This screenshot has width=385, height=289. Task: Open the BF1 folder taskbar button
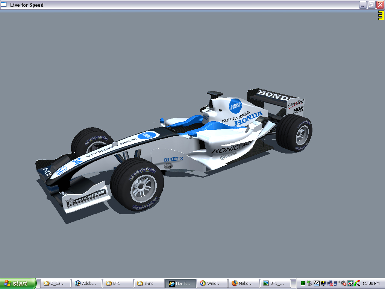coord(118,283)
